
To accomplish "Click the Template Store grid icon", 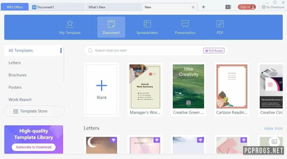I will click(x=16, y=111).
